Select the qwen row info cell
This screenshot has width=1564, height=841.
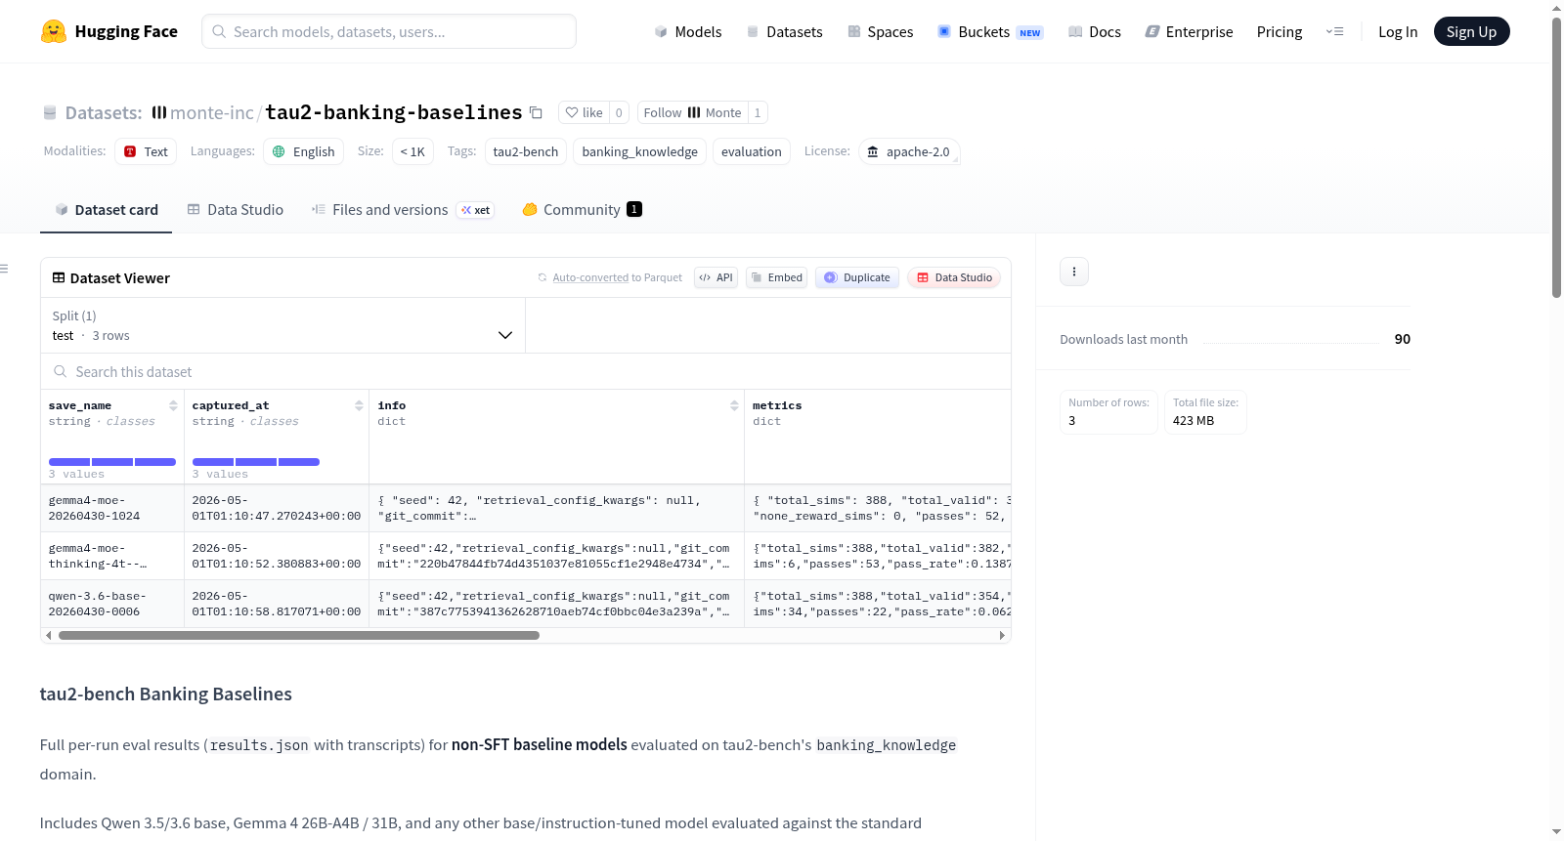pos(557,604)
